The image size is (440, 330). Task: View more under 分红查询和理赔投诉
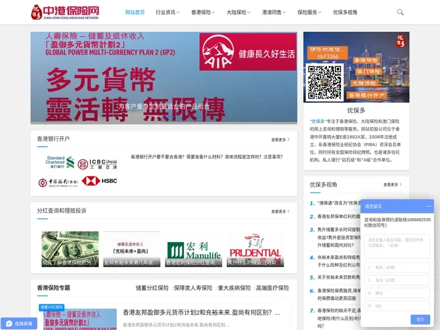[280, 211]
